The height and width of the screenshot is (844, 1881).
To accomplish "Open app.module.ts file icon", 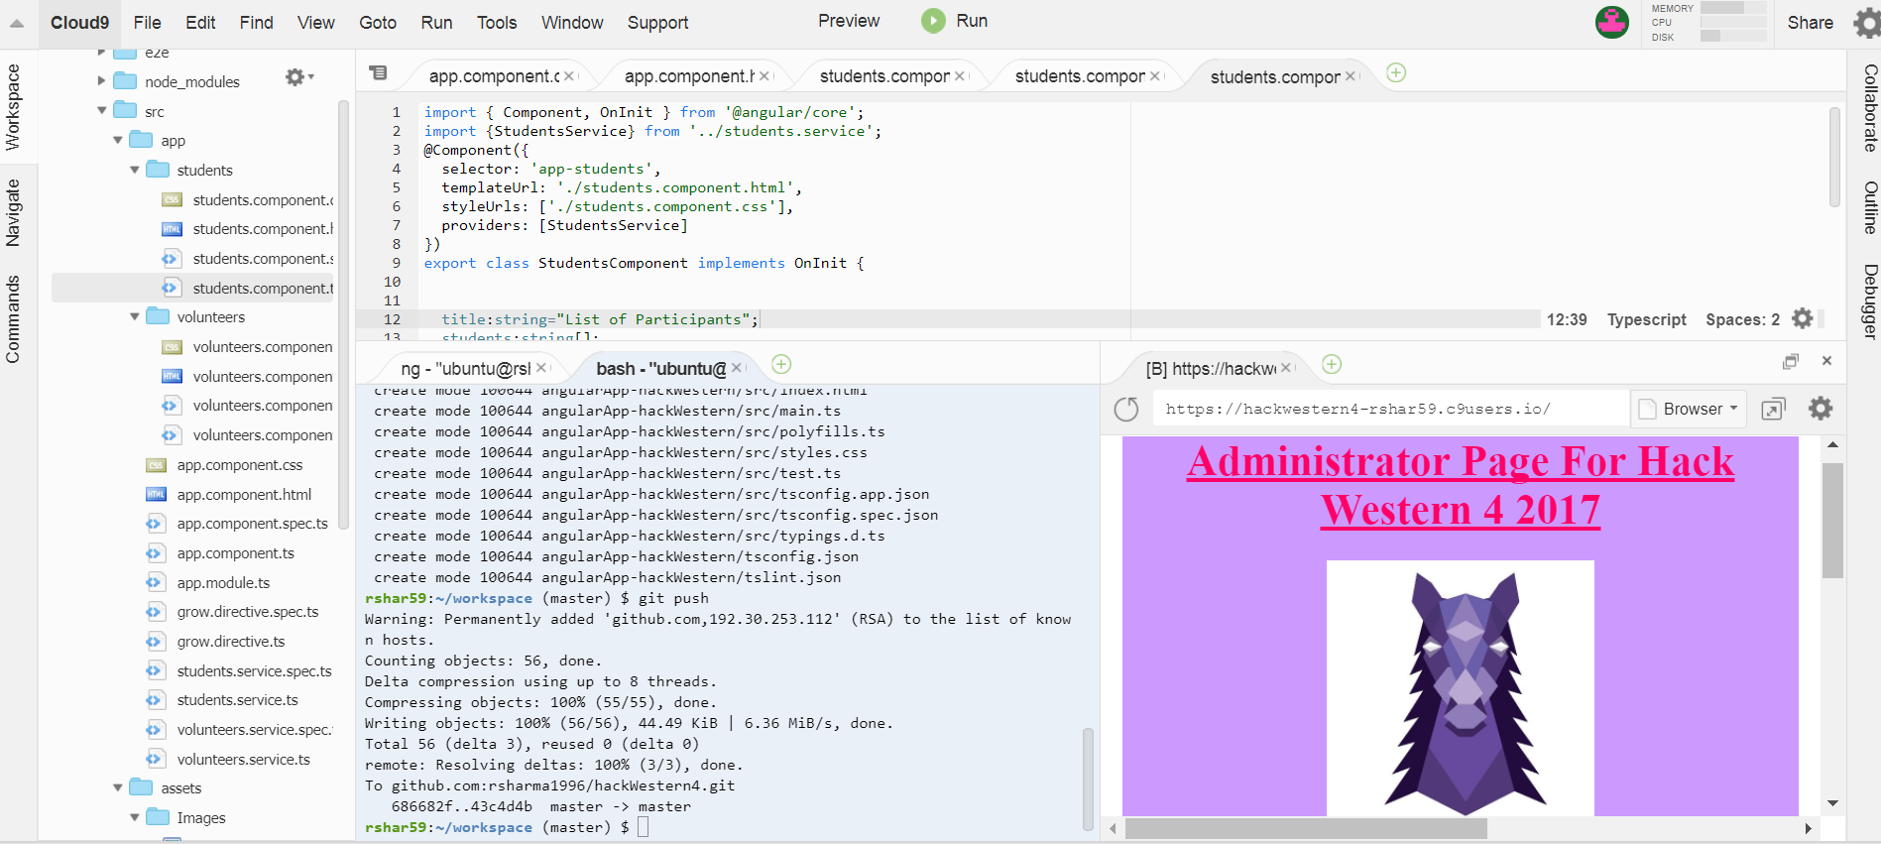I will (155, 582).
